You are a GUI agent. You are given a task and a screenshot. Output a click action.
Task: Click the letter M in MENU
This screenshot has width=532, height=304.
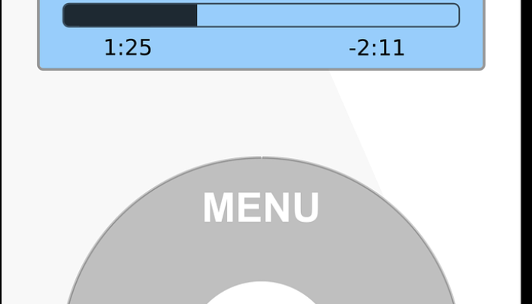tap(219, 207)
